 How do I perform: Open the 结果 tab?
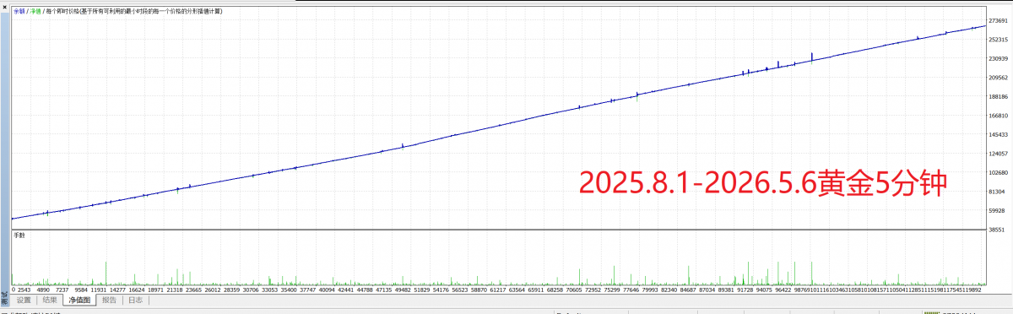pos(50,300)
